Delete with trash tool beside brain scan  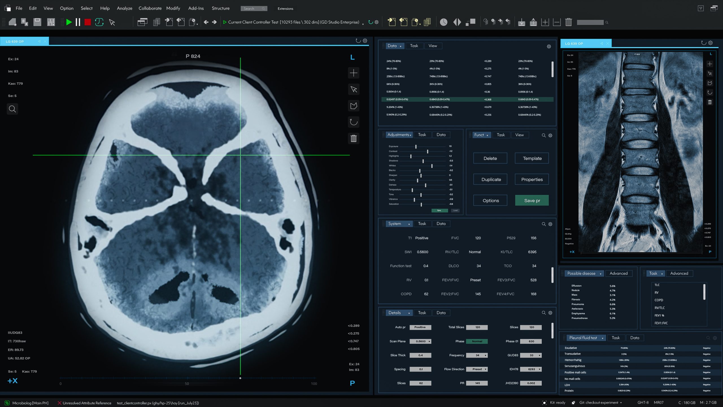(354, 138)
